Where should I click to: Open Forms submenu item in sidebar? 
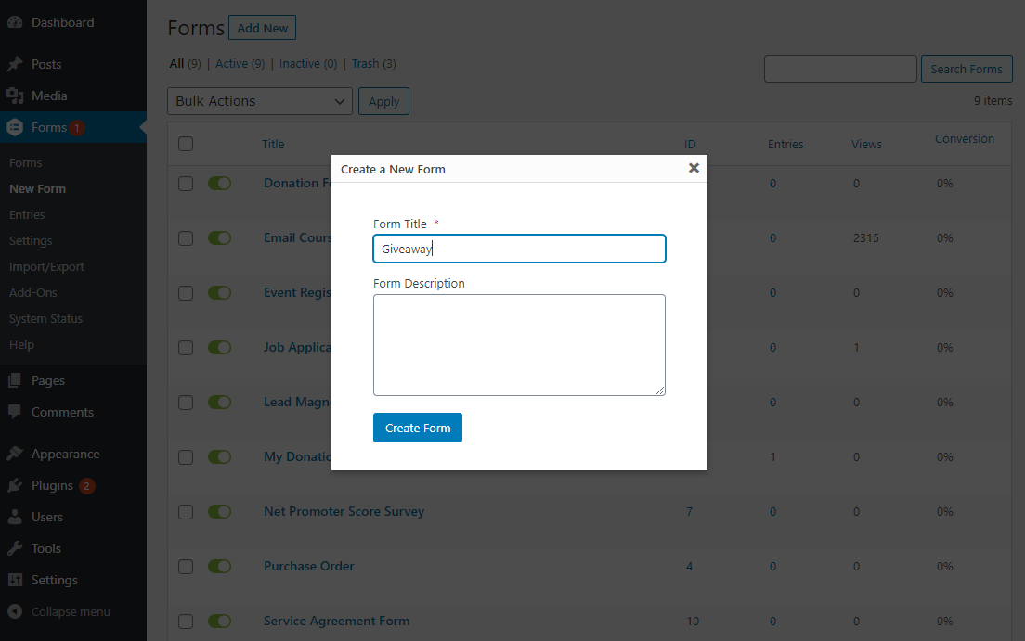25,162
